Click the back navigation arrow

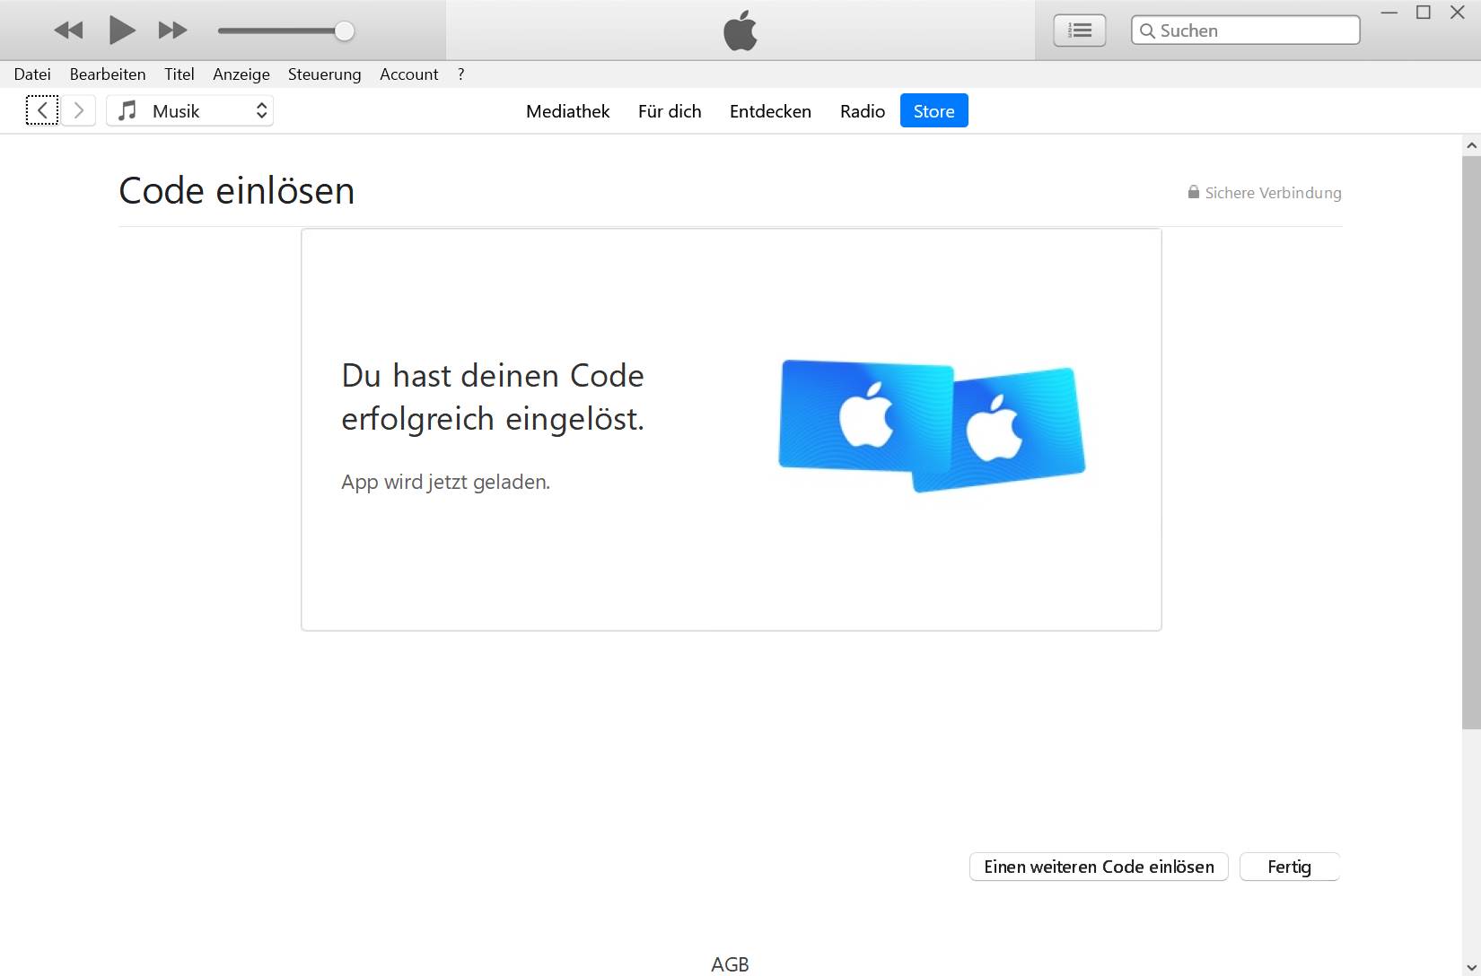(42, 110)
